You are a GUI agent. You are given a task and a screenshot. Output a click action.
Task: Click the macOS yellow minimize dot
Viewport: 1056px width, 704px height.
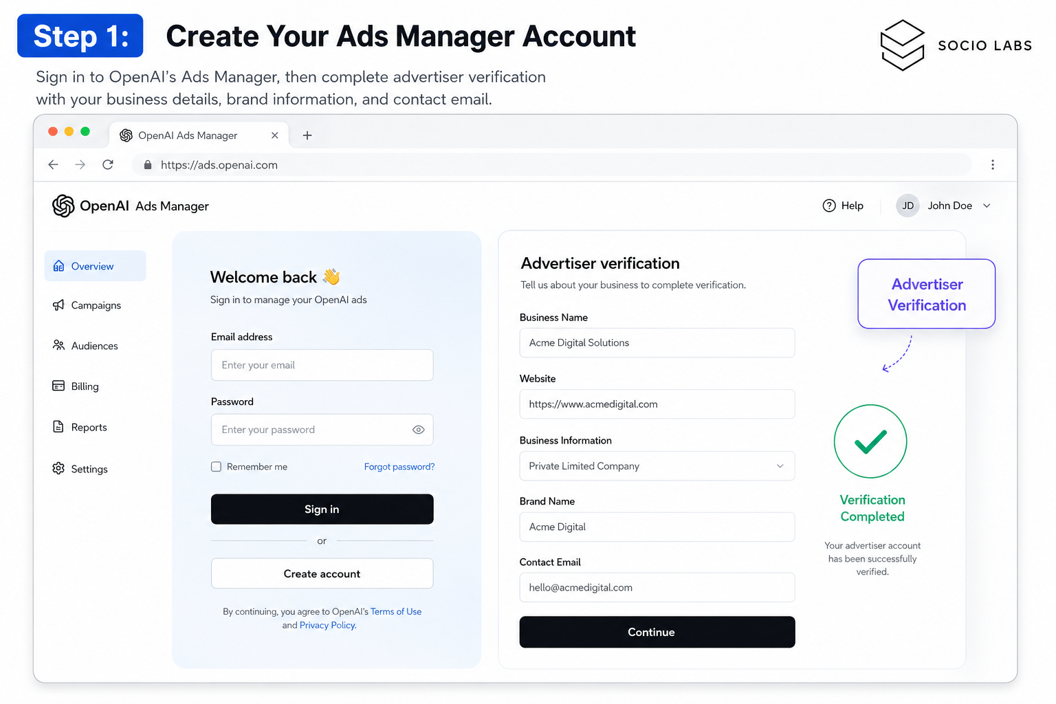tap(69, 131)
